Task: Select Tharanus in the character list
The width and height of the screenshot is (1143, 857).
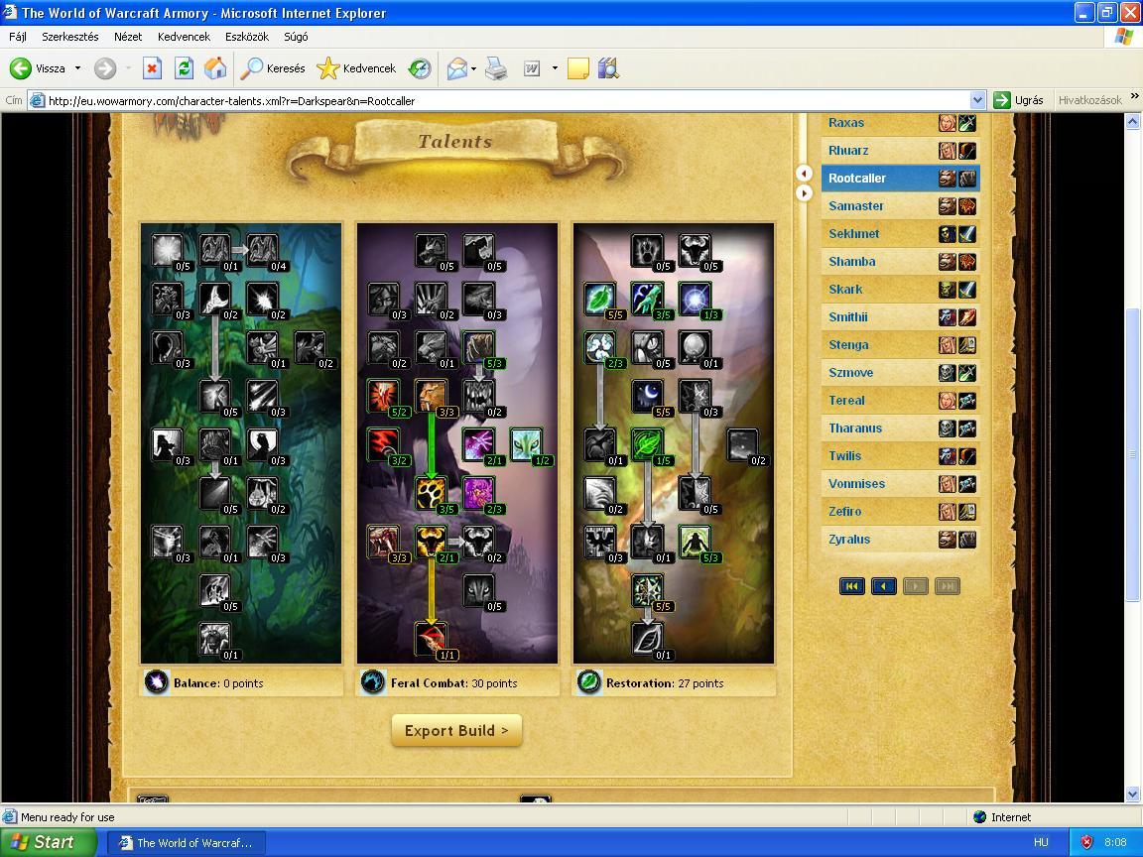Action: [855, 428]
